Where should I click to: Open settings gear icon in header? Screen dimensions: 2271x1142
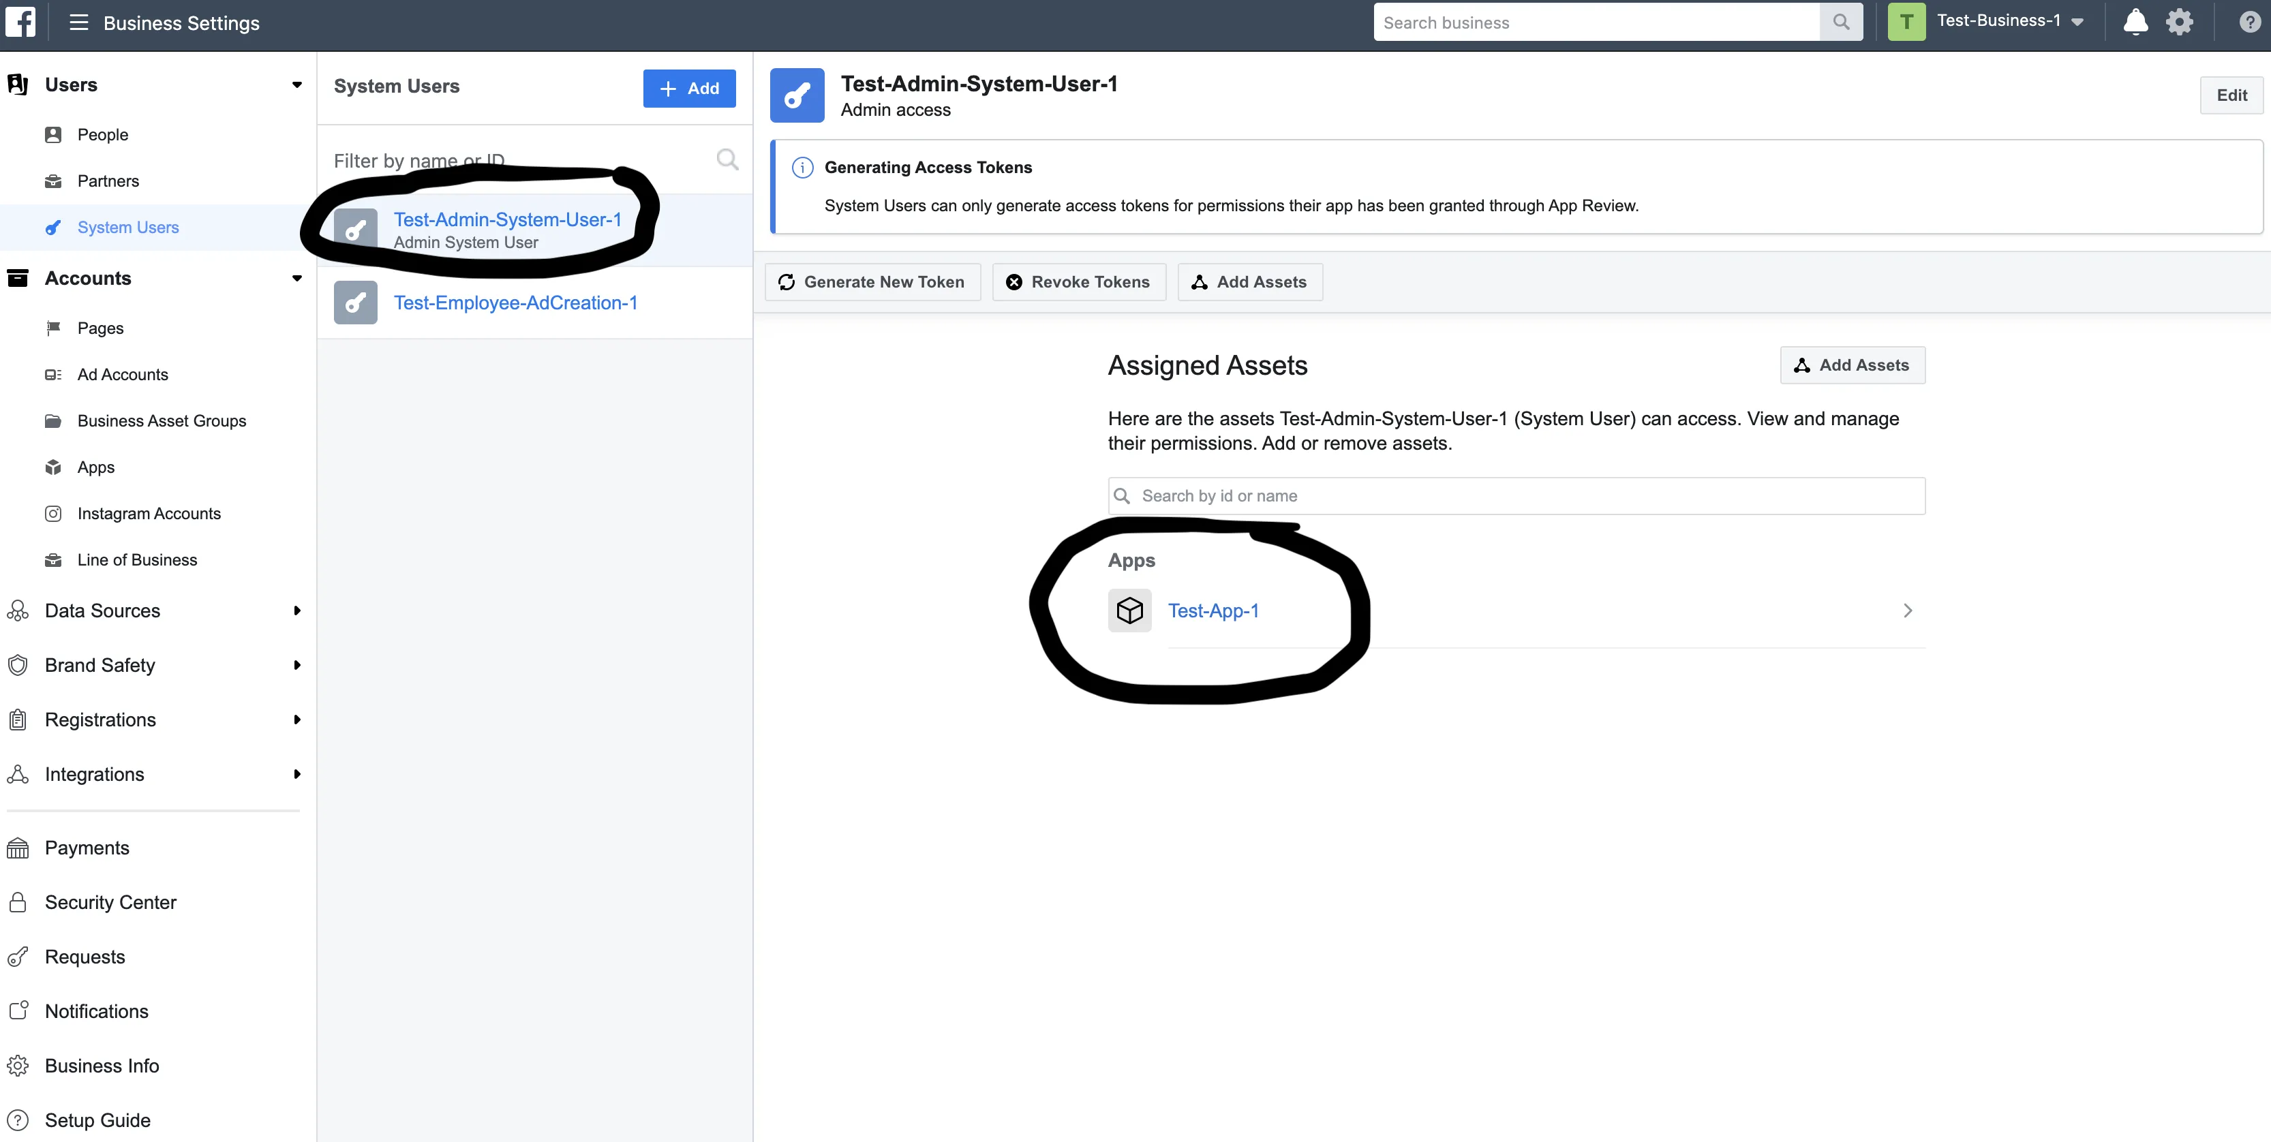pyautogui.click(x=2178, y=22)
